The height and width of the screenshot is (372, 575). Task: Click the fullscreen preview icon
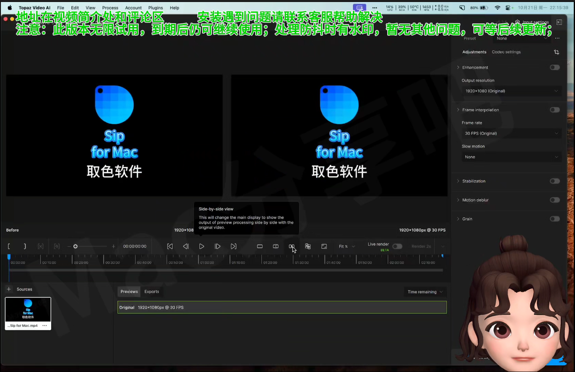tap(324, 246)
